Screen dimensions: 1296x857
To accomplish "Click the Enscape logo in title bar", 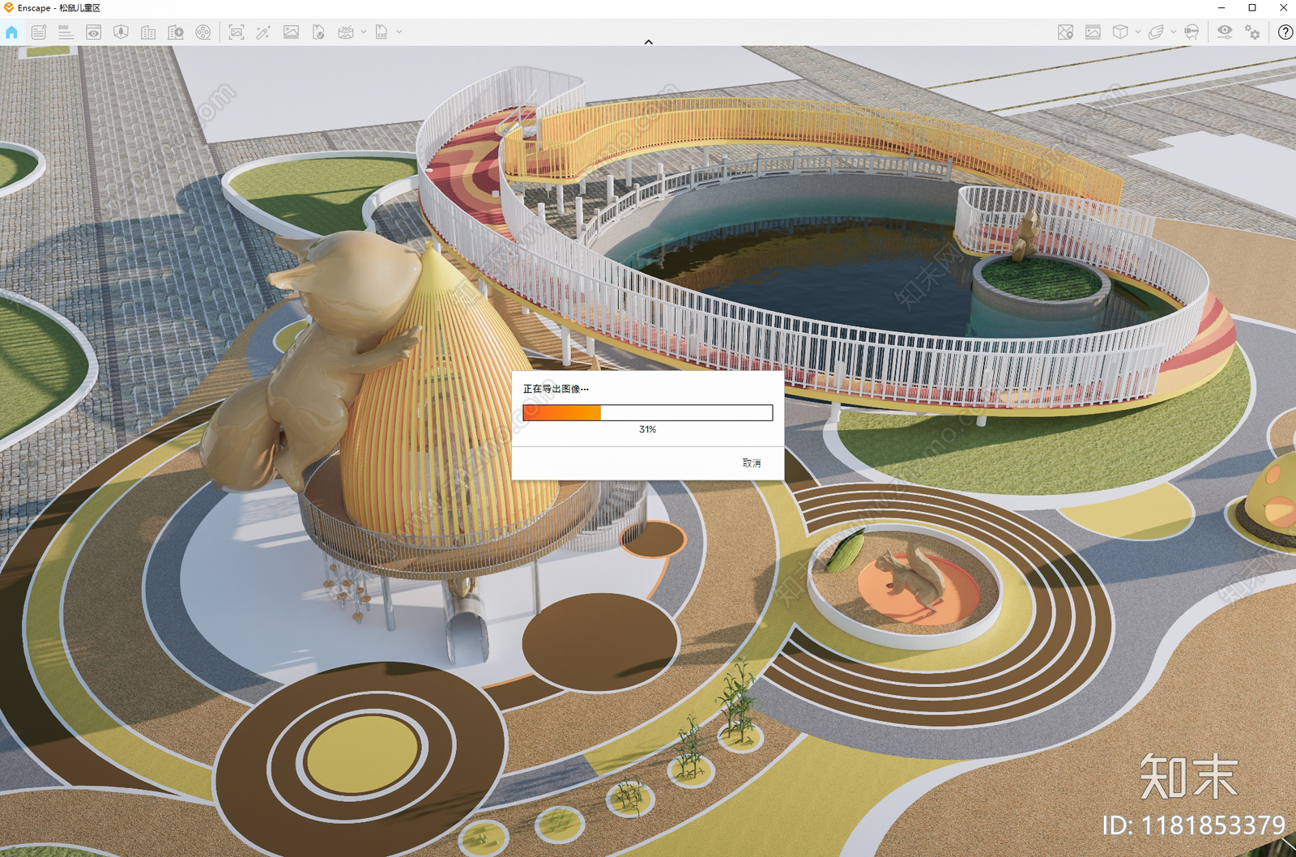I will (9, 8).
